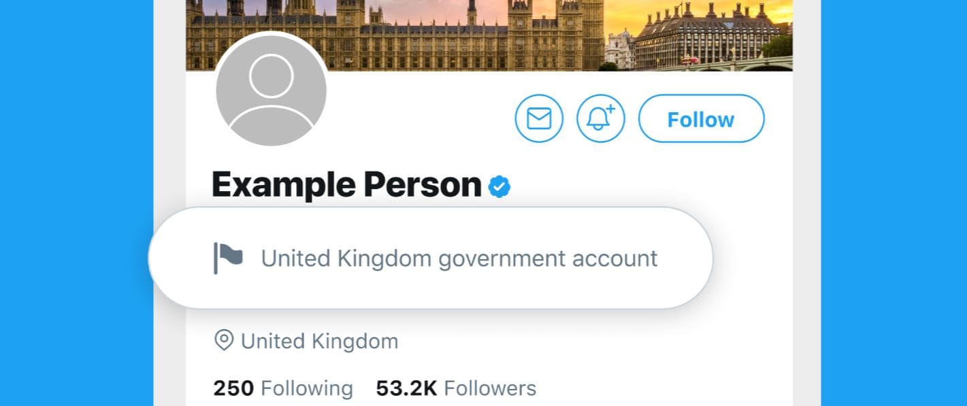Select the United Kingdom location text
967x406 pixels.
pyautogui.click(x=319, y=341)
